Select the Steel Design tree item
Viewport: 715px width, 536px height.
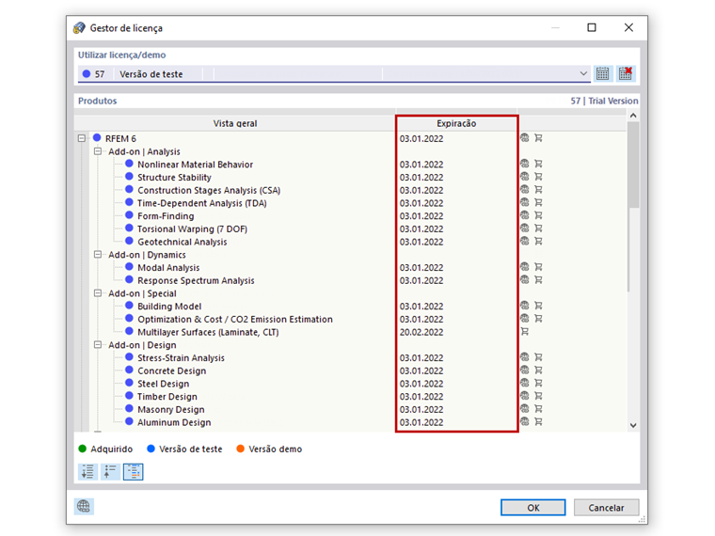(164, 384)
